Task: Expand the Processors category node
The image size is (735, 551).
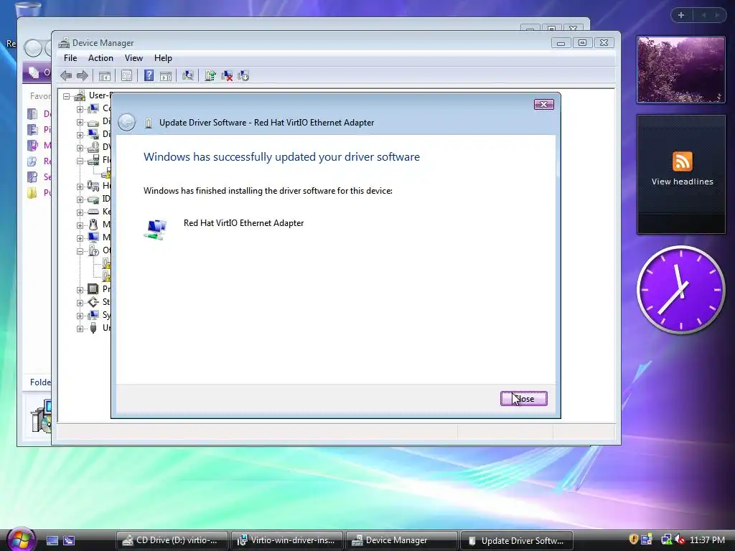Action: tap(80, 290)
